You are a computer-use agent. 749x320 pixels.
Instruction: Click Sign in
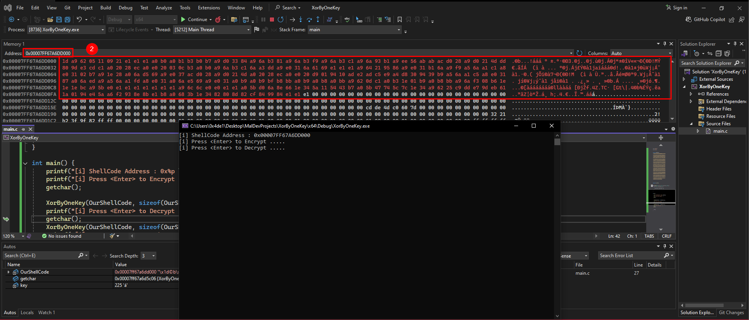(x=676, y=8)
